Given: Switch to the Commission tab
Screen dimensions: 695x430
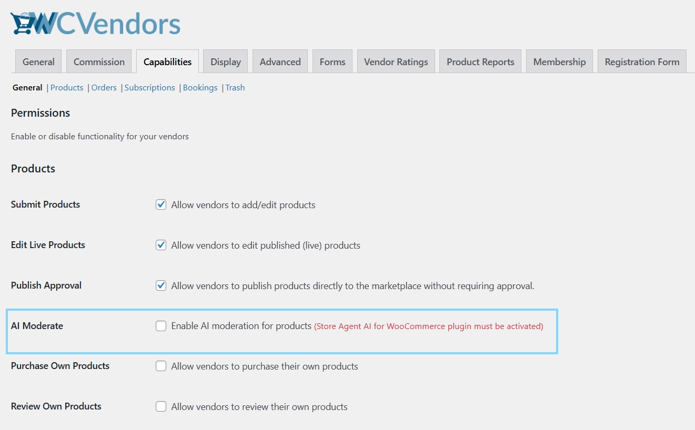Looking at the screenshot, I should click(x=99, y=62).
